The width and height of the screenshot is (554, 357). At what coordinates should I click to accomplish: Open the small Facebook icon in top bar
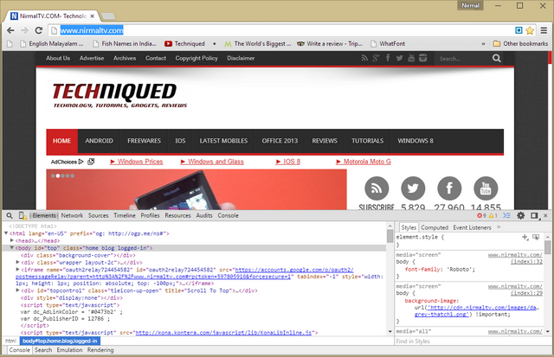388,58
